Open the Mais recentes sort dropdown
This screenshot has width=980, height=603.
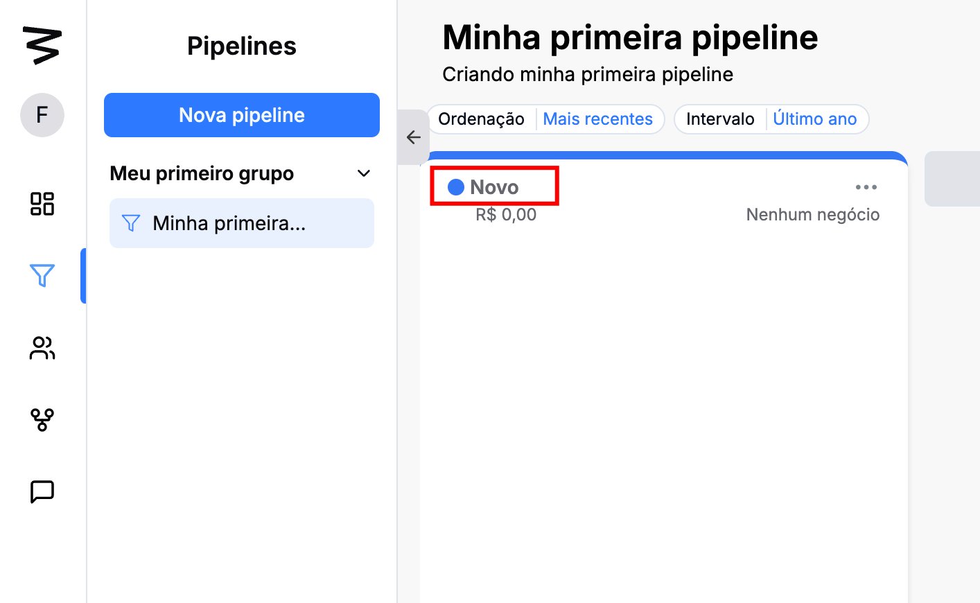pyautogui.click(x=597, y=119)
